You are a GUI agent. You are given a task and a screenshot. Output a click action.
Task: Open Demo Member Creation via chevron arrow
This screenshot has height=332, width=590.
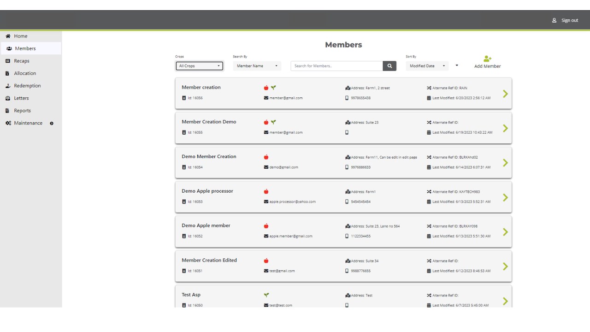click(x=505, y=163)
